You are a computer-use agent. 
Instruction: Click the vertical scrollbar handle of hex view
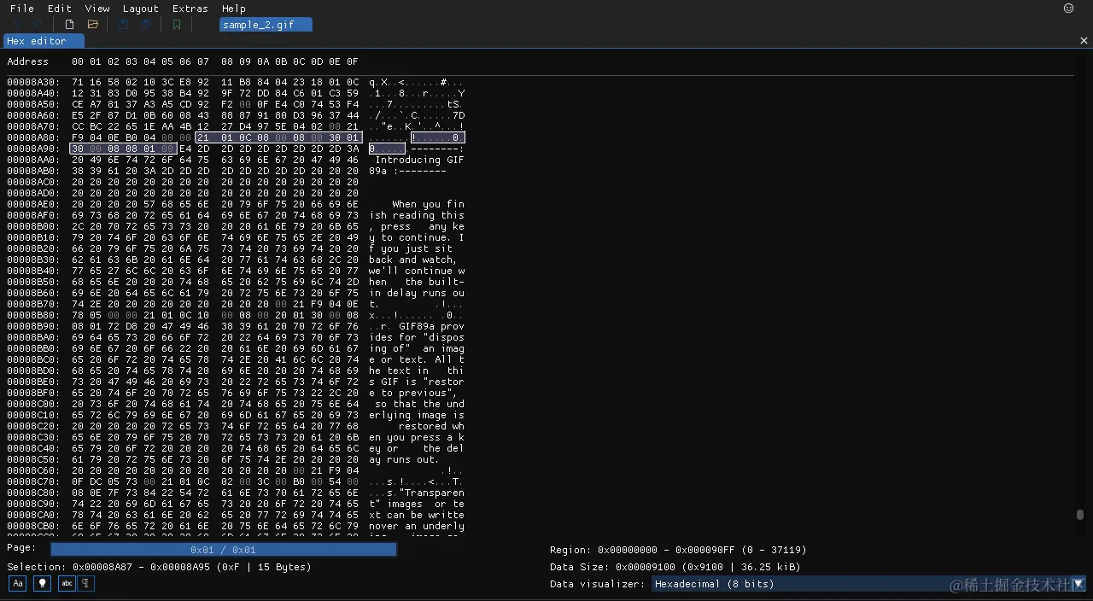pyautogui.click(x=1079, y=515)
